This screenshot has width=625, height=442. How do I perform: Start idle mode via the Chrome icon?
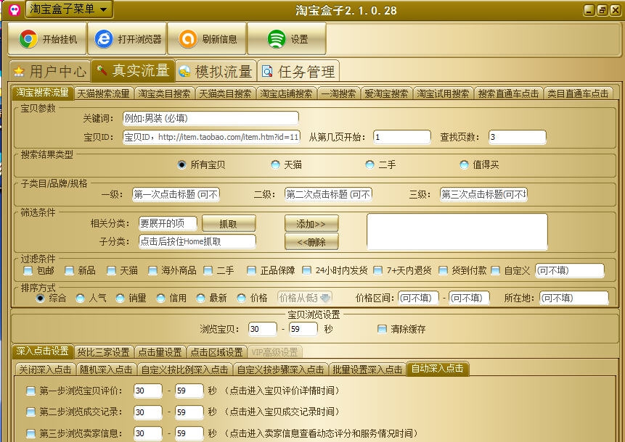click(x=28, y=39)
